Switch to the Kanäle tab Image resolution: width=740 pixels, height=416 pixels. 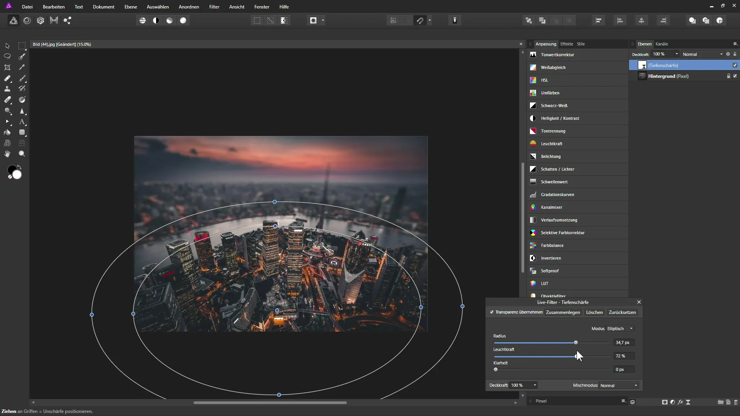pyautogui.click(x=662, y=44)
